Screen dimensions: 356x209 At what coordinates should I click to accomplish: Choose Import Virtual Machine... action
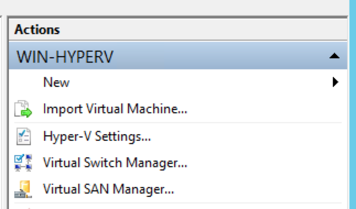pos(115,109)
